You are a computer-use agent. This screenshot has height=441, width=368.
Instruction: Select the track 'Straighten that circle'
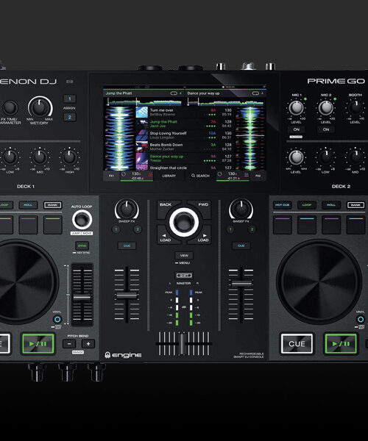(x=185, y=168)
